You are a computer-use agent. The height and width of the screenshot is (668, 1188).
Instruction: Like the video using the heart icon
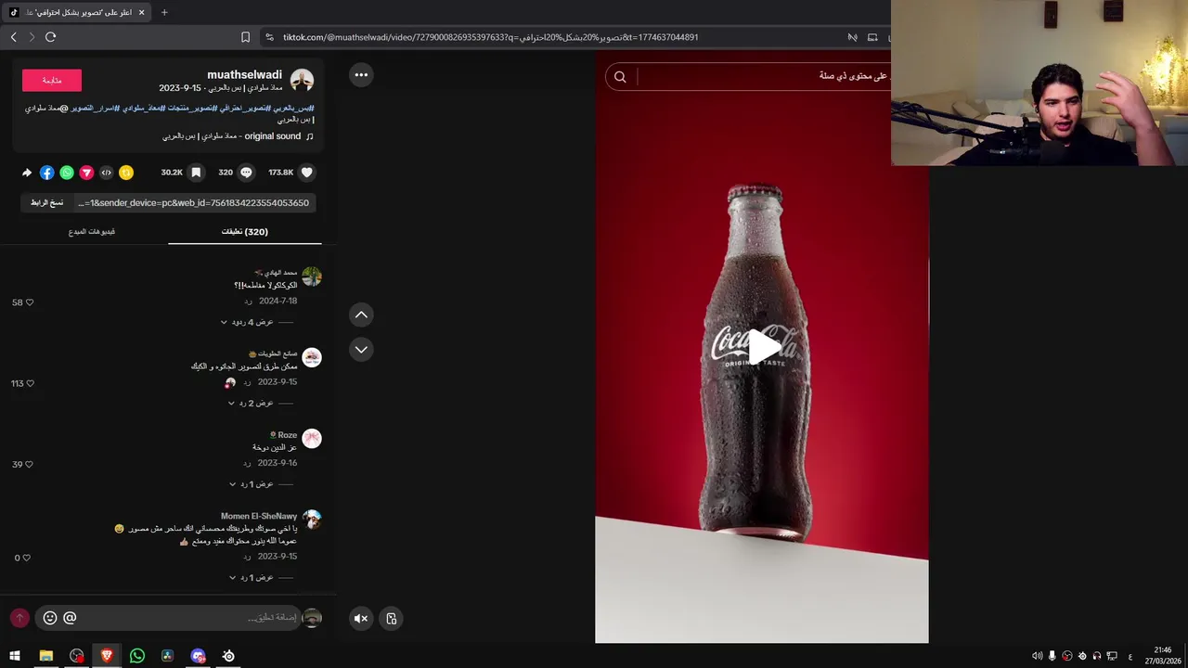coord(307,173)
